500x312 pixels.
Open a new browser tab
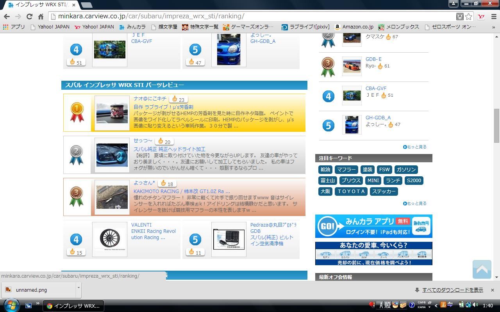click(86, 5)
